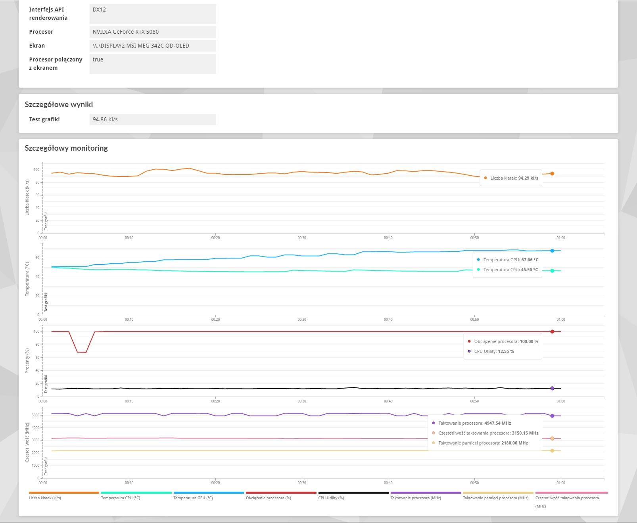The height and width of the screenshot is (523, 637).
Task: Click the DISPLAY2 MSI MEG 342C QD-OLED field
Action: coord(153,46)
